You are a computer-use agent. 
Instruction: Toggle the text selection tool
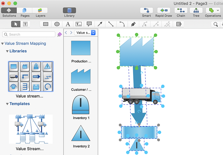[25, 24]
